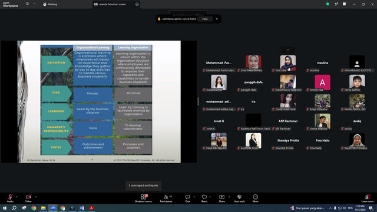
Task: Start camera with the Video icon
Action: 28,197
